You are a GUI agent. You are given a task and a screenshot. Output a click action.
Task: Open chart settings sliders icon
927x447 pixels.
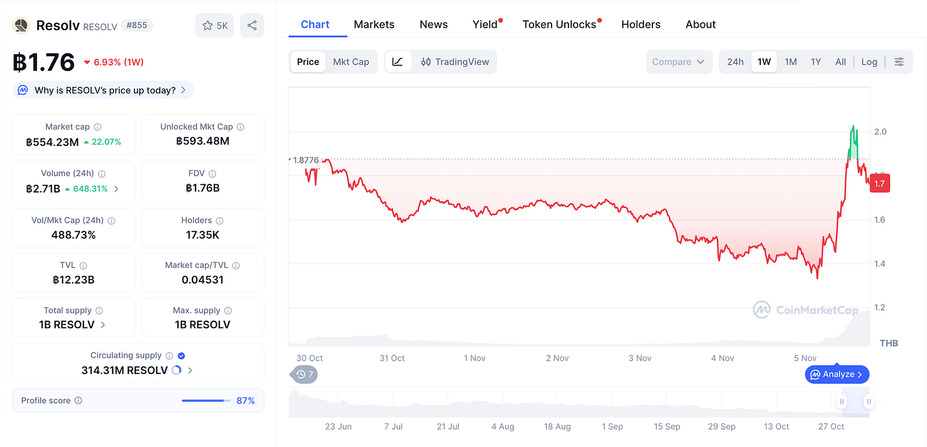(899, 62)
